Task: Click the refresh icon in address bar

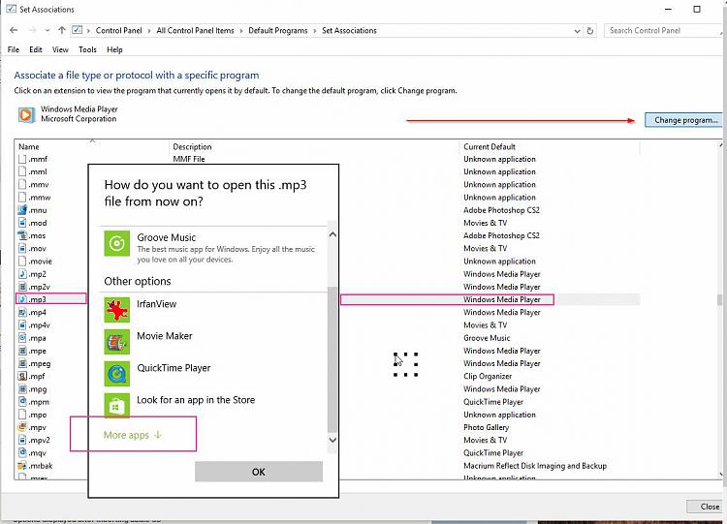Action: (x=590, y=31)
